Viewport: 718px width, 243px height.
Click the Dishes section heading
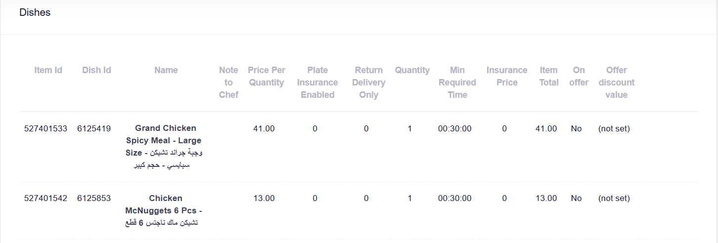pos(35,12)
